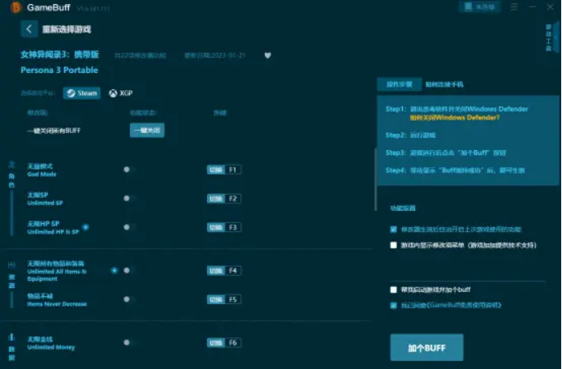Uncheck the GameBuff disclaimer agreement checkbox
562x369 pixels.
click(394, 305)
